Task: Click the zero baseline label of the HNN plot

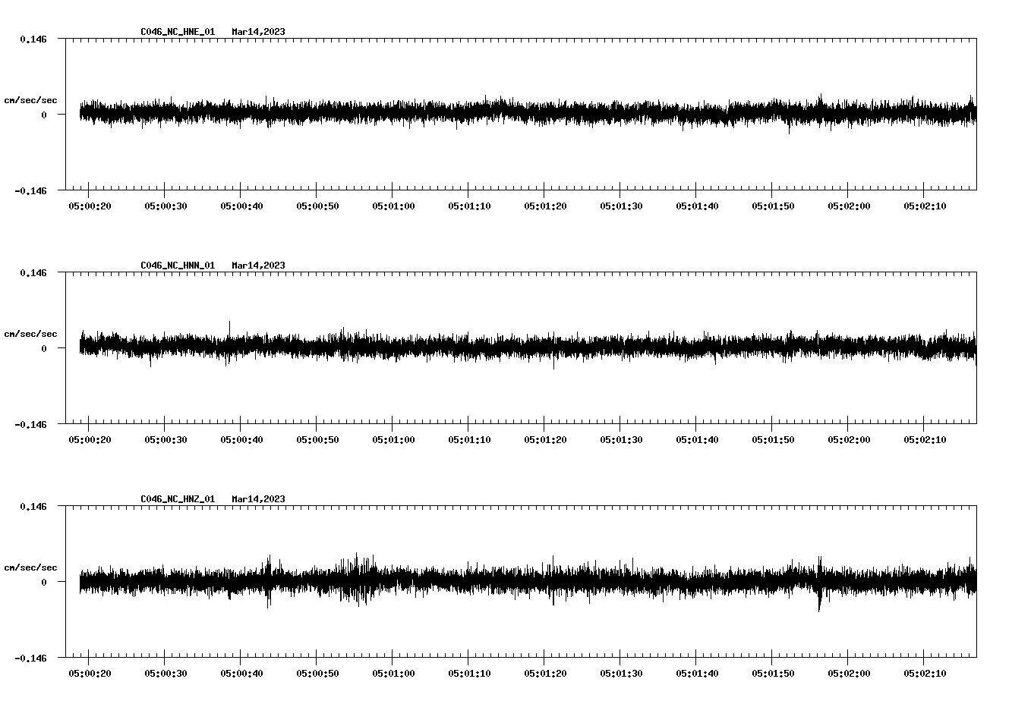Action: (x=44, y=347)
